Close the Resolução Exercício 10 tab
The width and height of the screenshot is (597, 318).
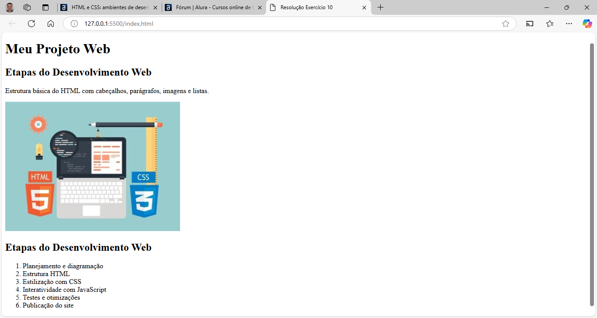364,7
